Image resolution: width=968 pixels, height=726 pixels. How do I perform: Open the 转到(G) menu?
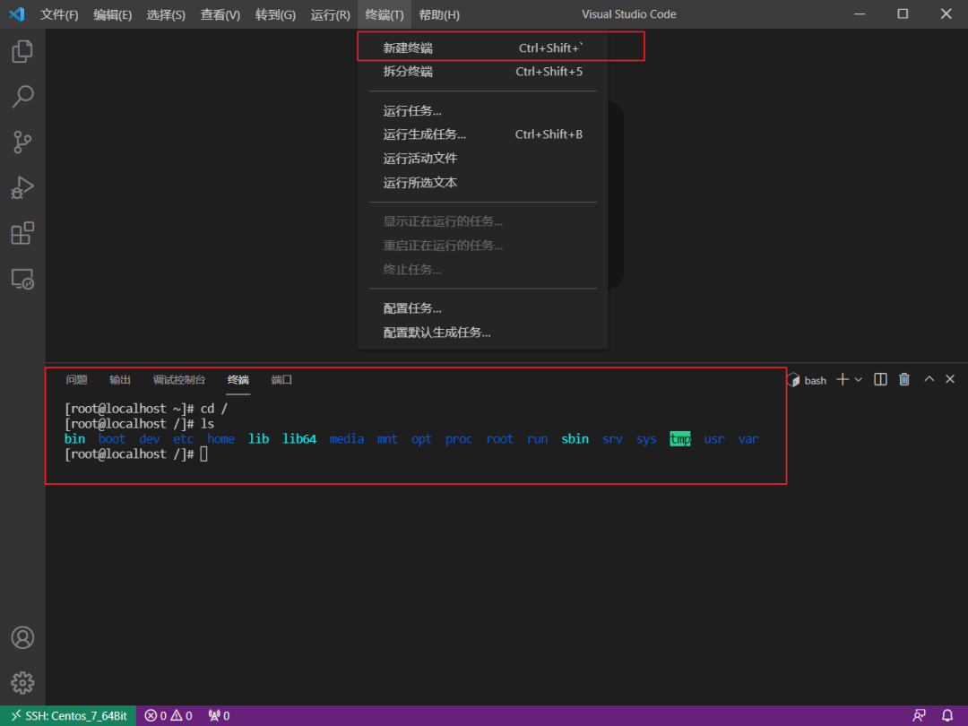click(x=275, y=15)
